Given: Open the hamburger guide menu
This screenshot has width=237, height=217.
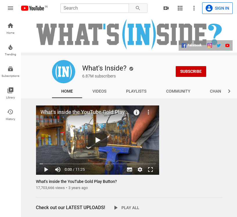Looking at the screenshot, I should click(x=10, y=8).
